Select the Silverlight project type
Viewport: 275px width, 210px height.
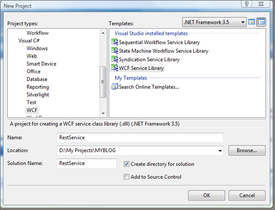38,95
